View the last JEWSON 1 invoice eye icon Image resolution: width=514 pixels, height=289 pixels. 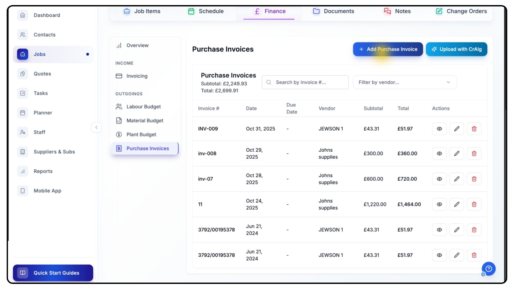point(439,255)
